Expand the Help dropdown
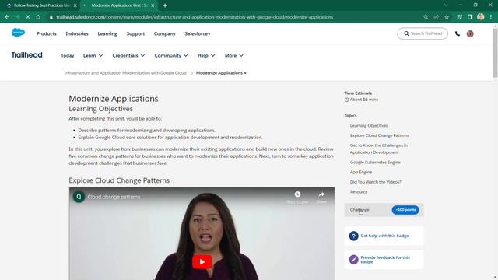This screenshot has width=498, height=280. (206, 55)
